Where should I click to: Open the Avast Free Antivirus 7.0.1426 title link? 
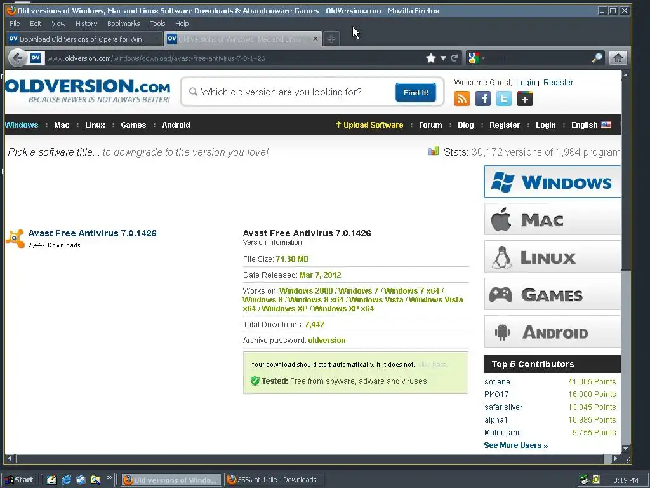pyautogui.click(x=93, y=233)
